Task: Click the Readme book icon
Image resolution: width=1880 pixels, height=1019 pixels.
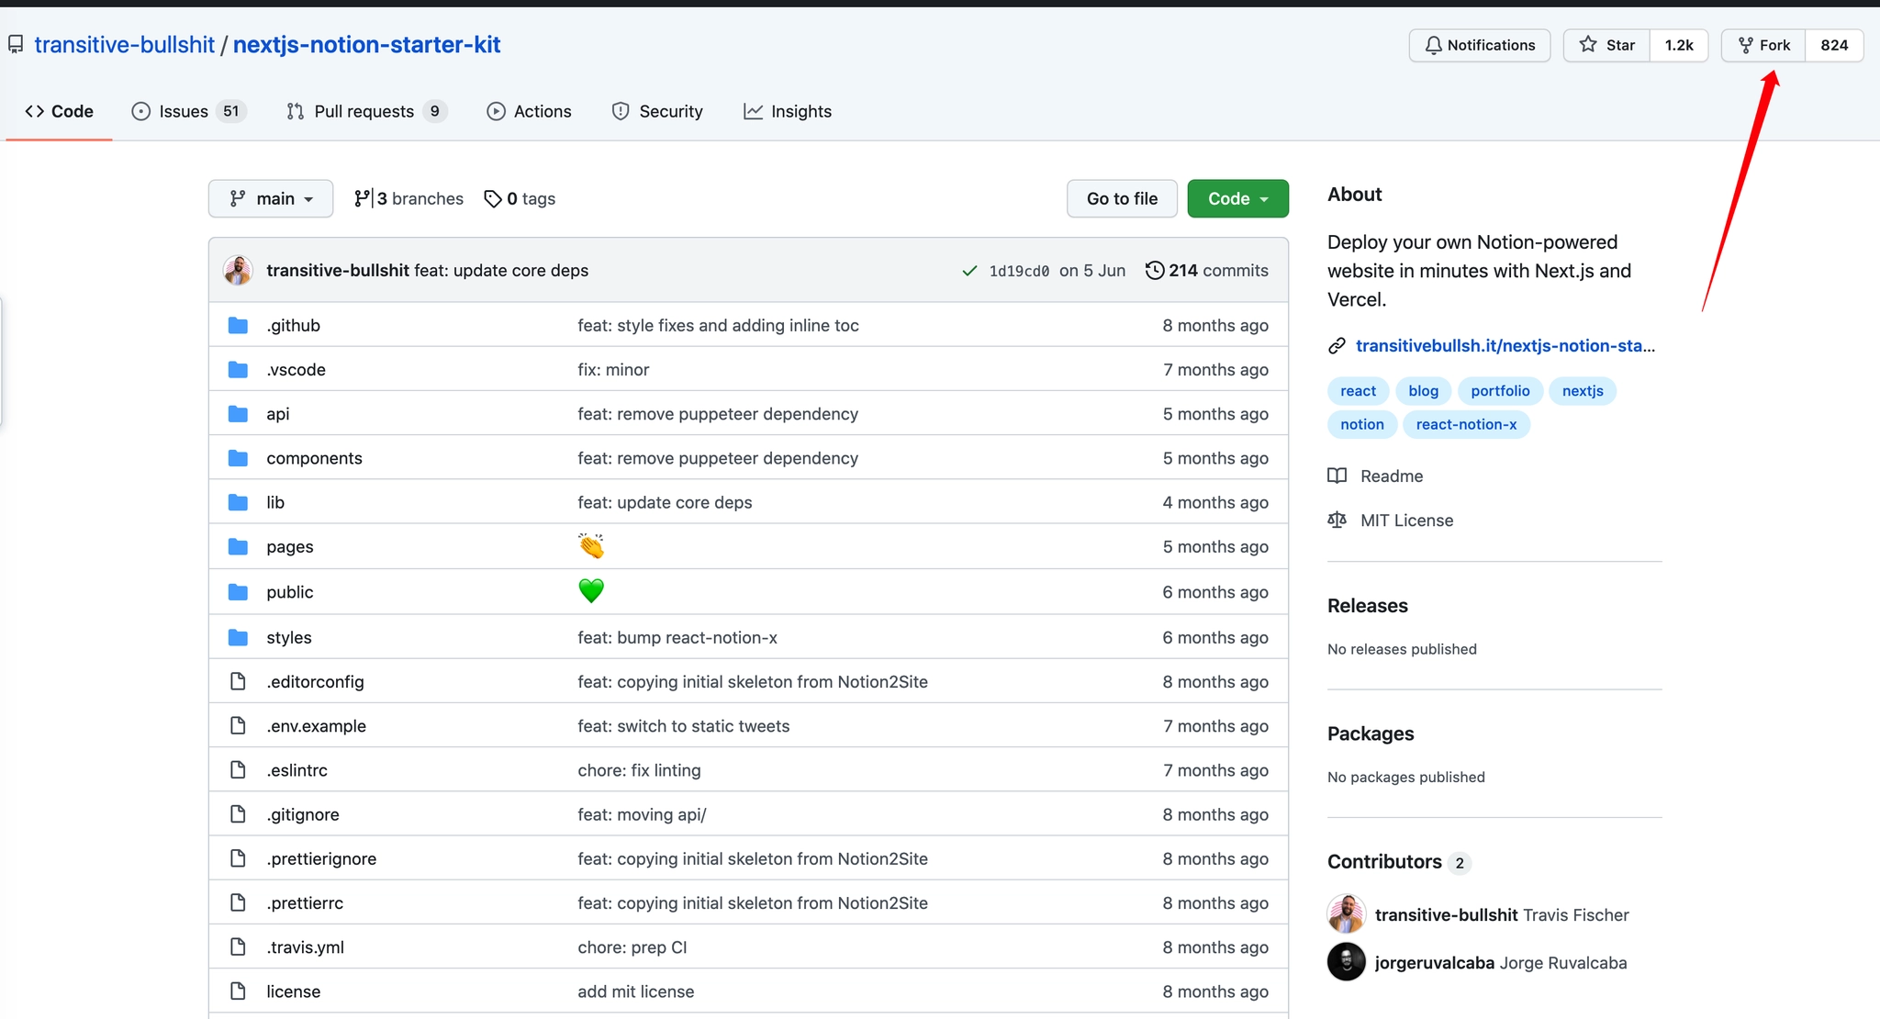Action: click(x=1337, y=476)
